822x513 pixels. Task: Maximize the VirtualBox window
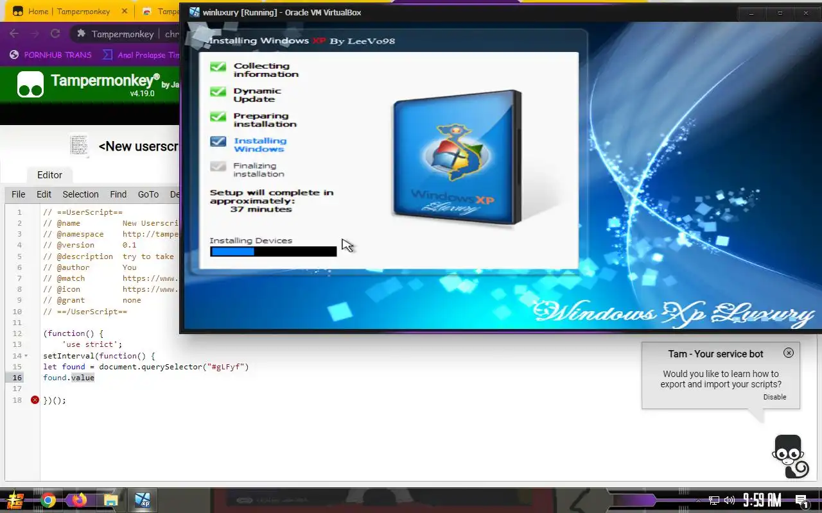(780, 13)
